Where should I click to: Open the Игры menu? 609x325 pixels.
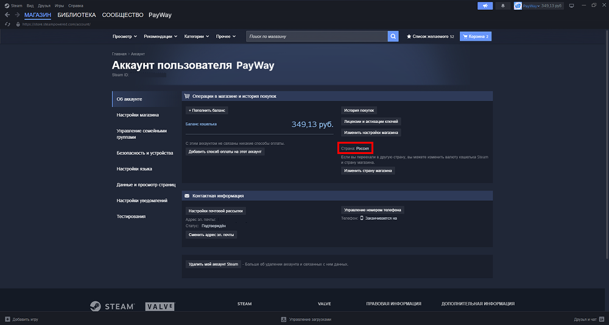[60, 6]
